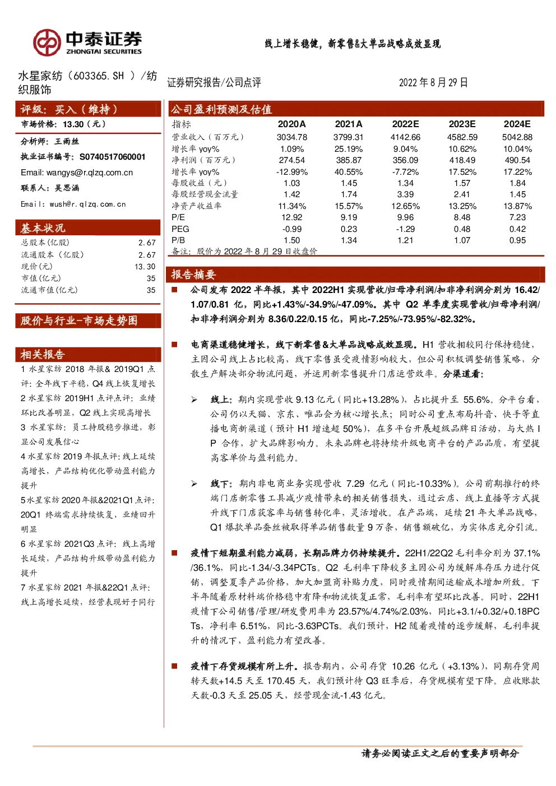This screenshot has width=556, height=786.
Task: Select the 2021A column header
Action: coord(349,124)
